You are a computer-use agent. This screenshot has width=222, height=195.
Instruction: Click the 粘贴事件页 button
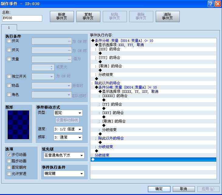(115, 16)
